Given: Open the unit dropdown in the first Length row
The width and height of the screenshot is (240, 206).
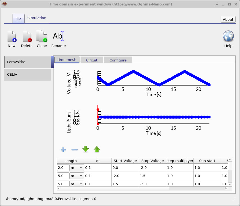Looking at the screenshot, I should (76, 167).
